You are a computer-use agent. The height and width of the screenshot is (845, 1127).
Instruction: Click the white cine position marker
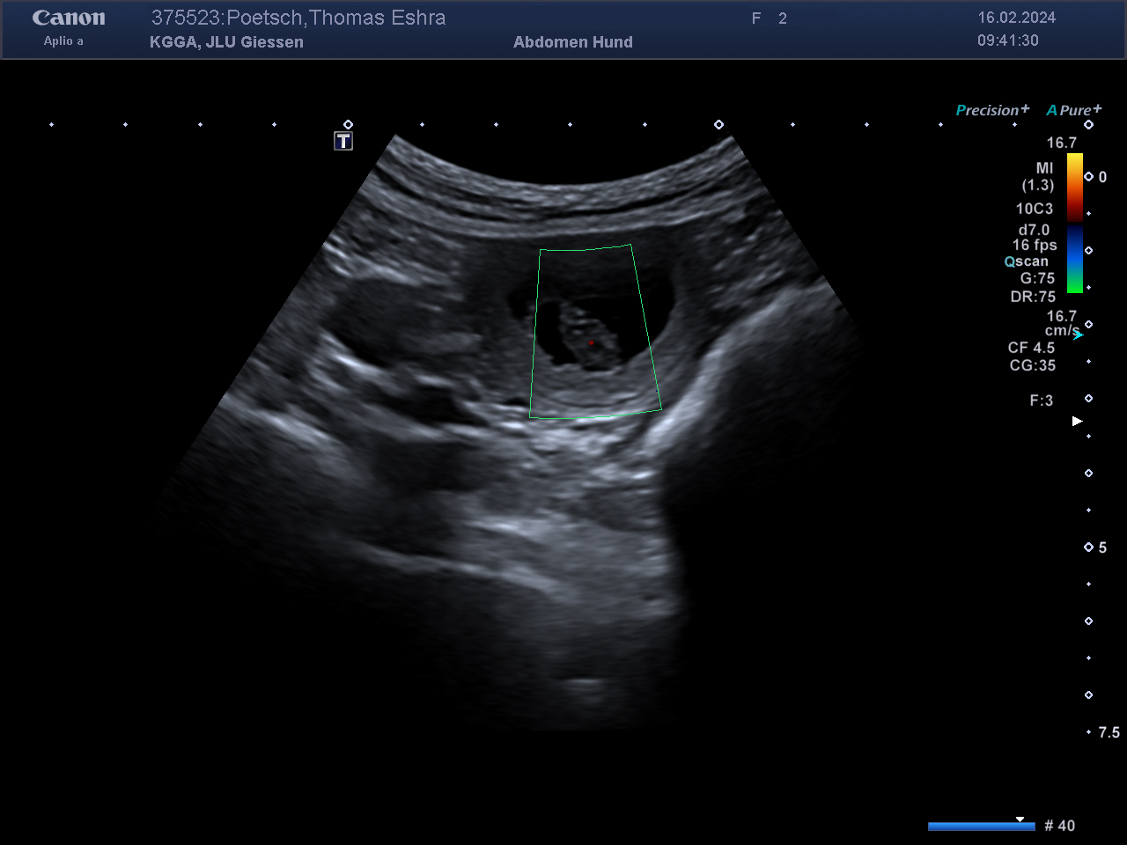point(1020,819)
